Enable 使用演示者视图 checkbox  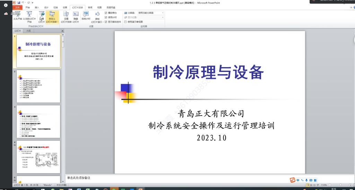point(126,21)
